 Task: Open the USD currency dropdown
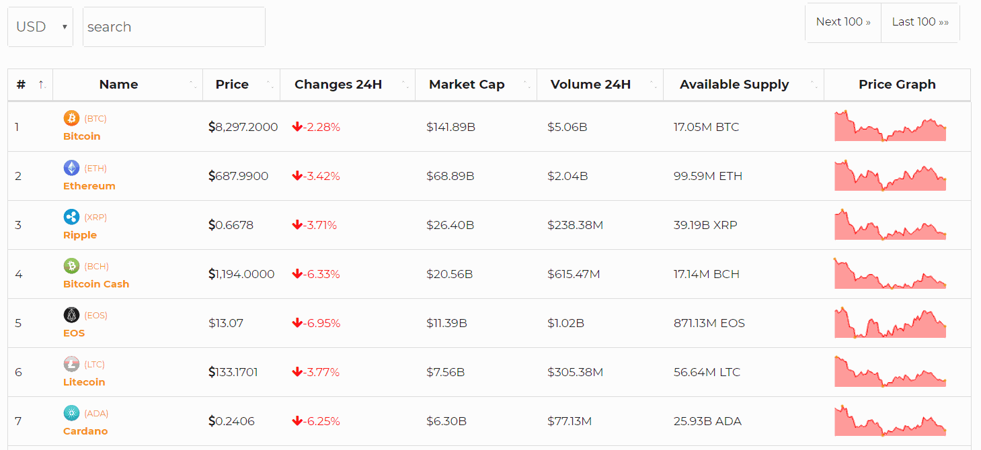click(x=40, y=27)
